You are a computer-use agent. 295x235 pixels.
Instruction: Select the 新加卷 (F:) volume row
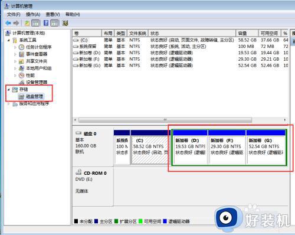coord(180,59)
